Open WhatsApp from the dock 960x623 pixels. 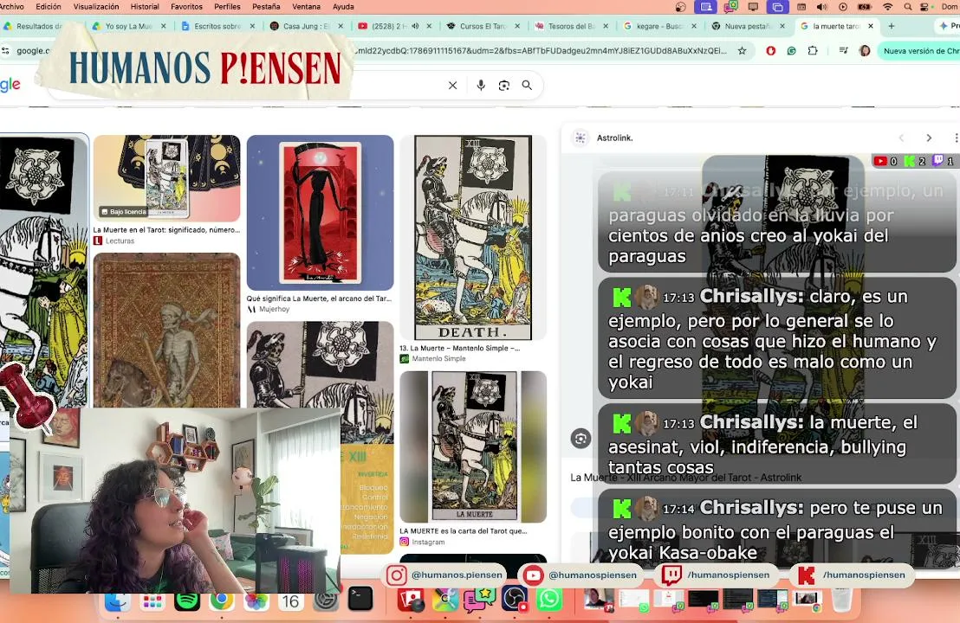pyautogui.click(x=549, y=599)
